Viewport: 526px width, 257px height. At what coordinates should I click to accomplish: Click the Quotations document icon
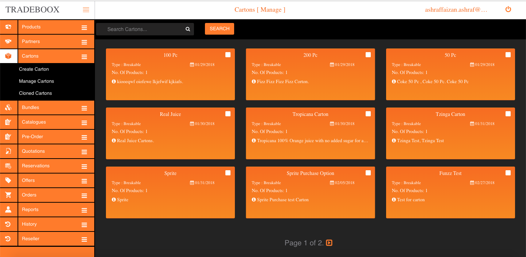[x=8, y=151]
